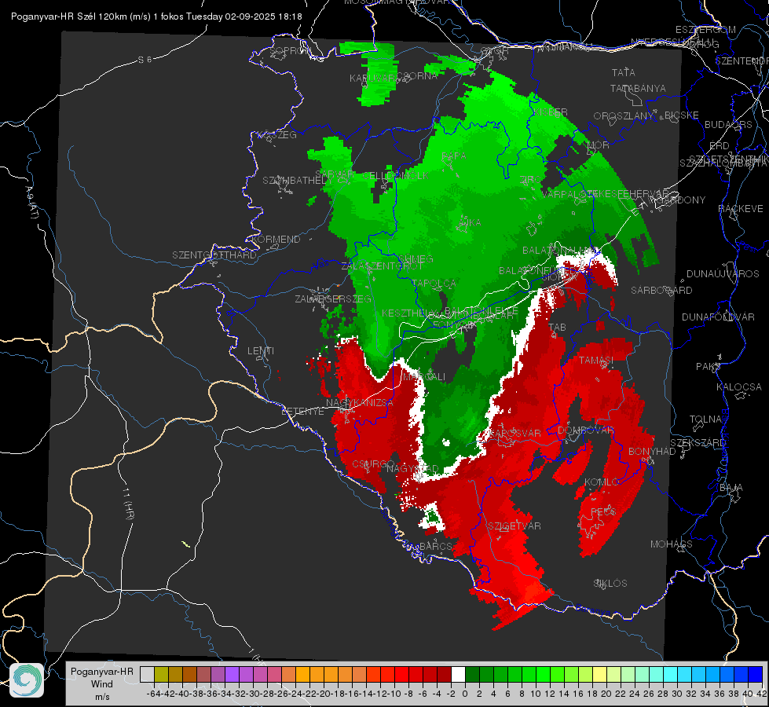Click the ZIRC label
Viewport: 769px width, 707px height.
point(530,180)
